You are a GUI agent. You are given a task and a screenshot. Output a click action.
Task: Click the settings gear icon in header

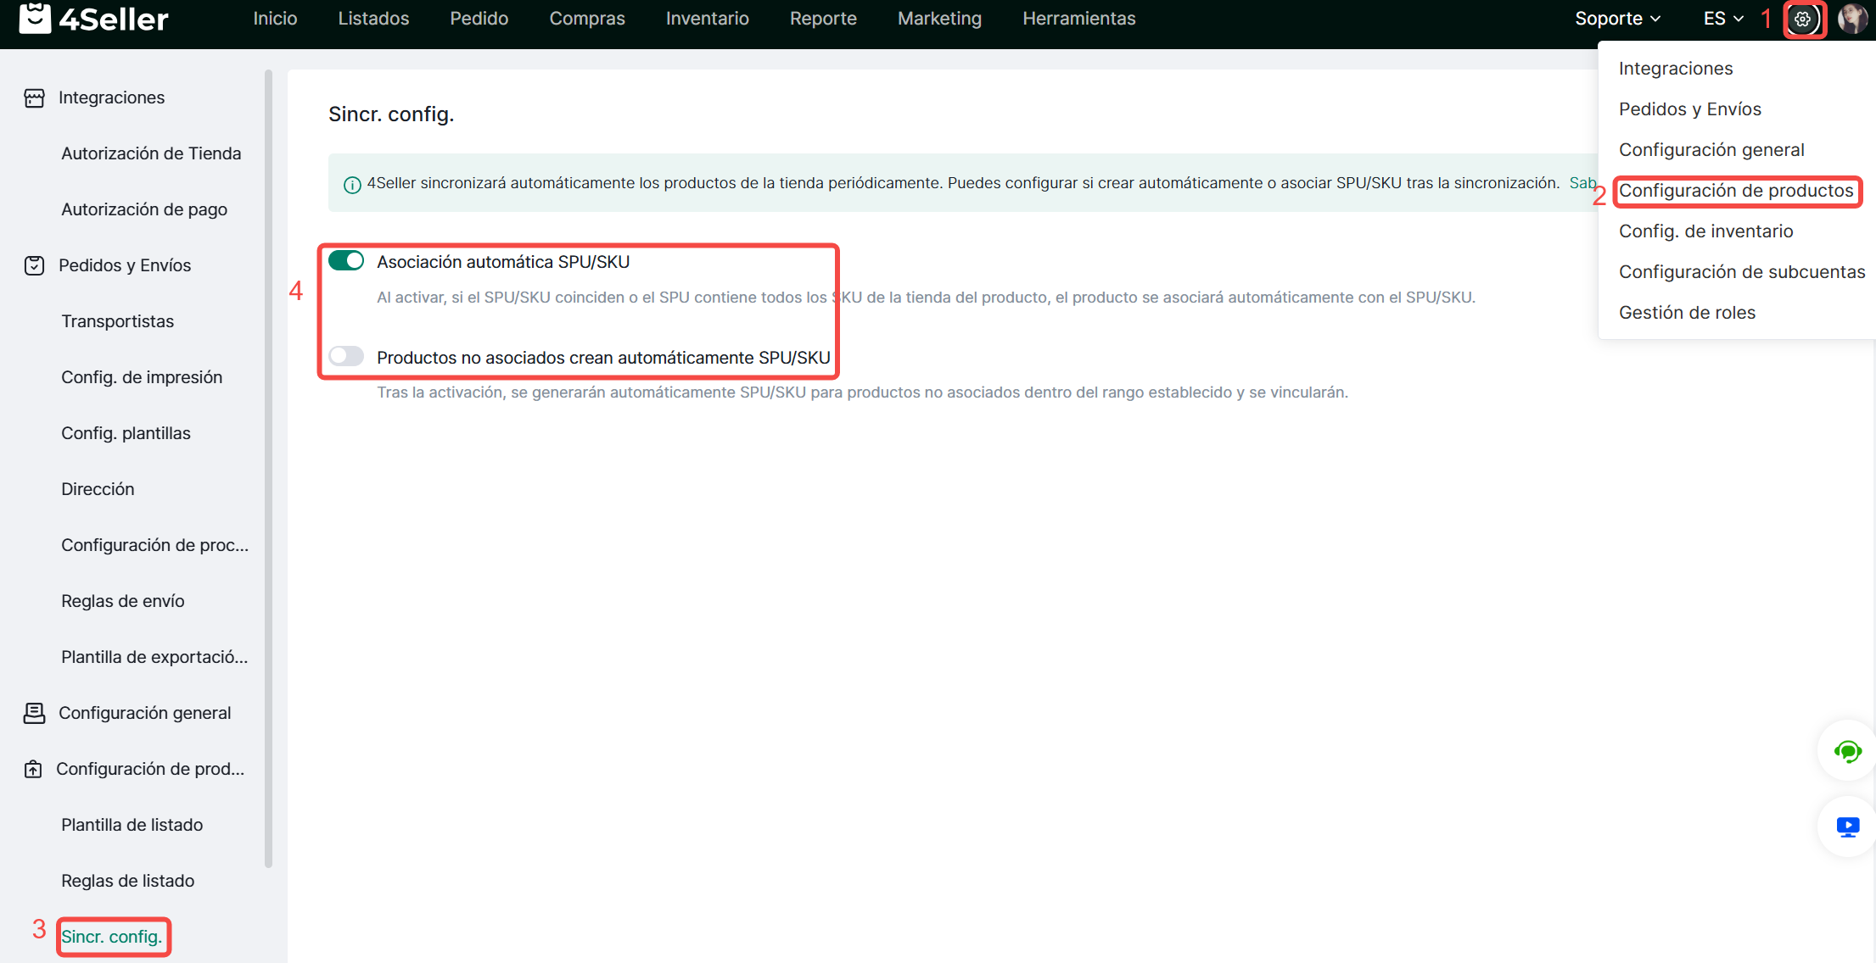tap(1802, 19)
